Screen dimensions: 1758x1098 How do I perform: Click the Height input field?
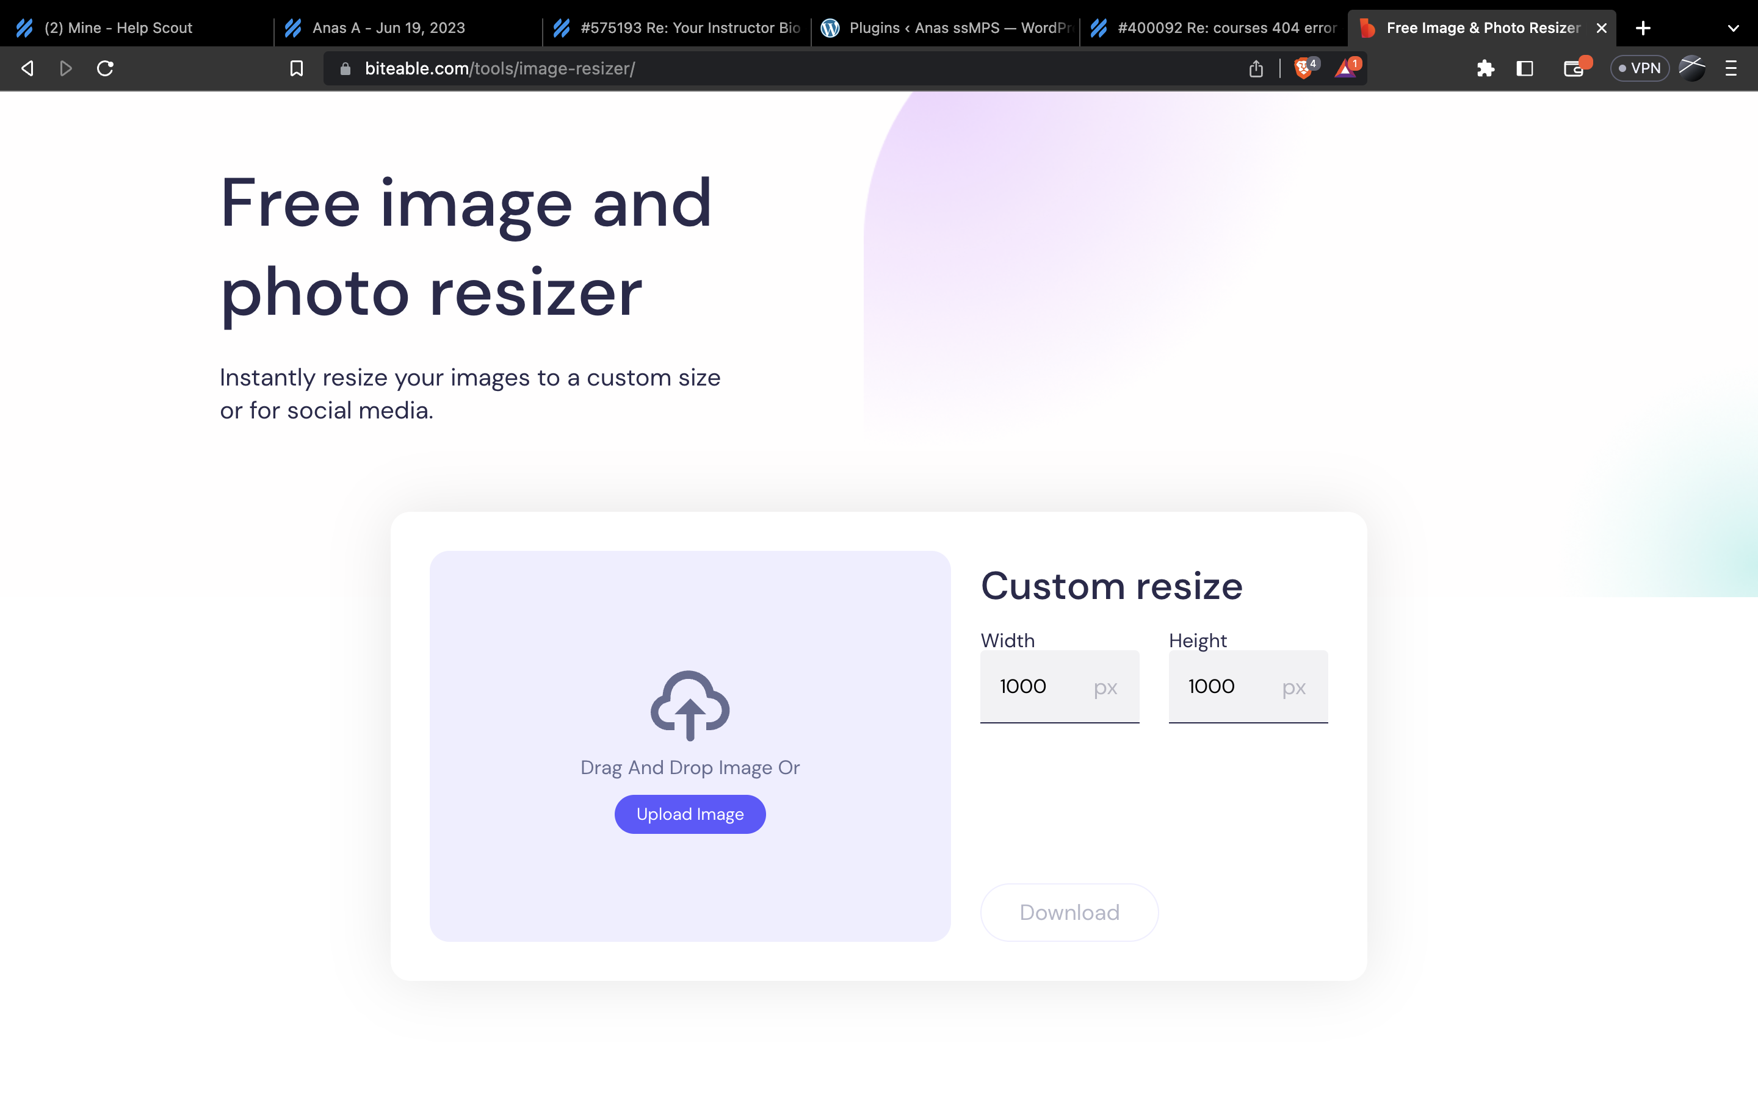click(x=1248, y=686)
